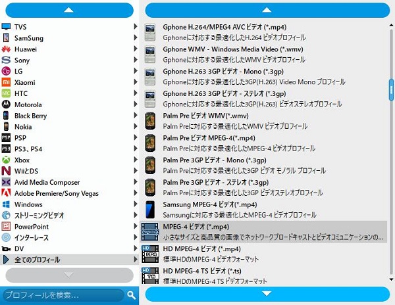This screenshot has height=305, width=395.
Task: Open the PS3、PS4 category
Action: click(x=69, y=149)
